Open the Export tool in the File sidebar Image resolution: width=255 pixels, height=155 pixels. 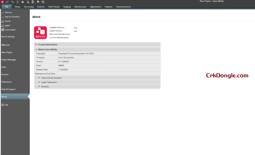[8, 25]
